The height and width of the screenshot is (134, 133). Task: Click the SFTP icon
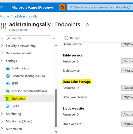[8, 83]
